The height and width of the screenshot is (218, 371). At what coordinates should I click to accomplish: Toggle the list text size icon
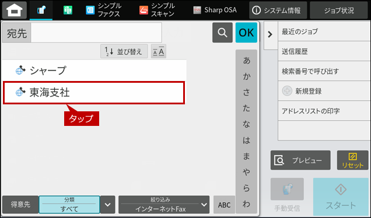point(159,51)
